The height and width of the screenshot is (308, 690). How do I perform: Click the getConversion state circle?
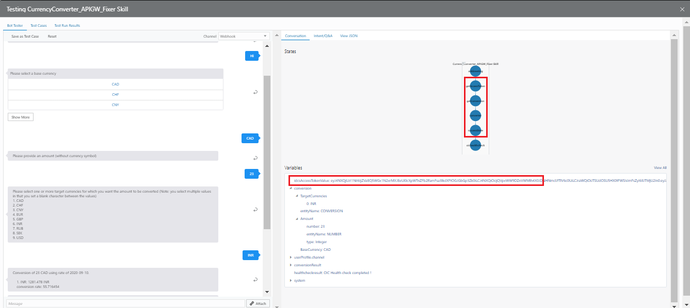click(x=475, y=101)
